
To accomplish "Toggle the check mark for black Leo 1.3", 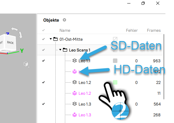I will pyautogui.click(x=43, y=104).
